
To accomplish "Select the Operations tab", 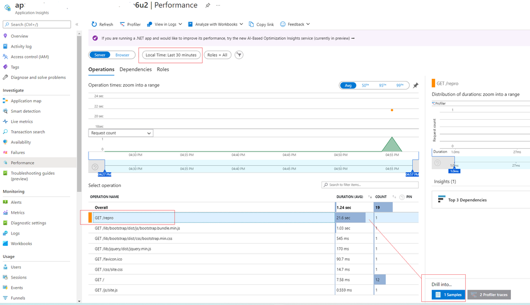I will (x=101, y=69).
